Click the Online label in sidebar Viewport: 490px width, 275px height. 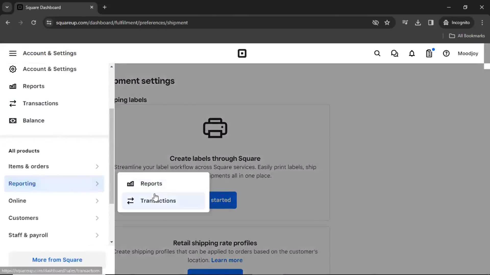tap(17, 201)
